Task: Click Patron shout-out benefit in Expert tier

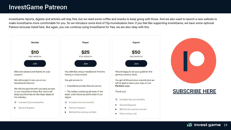Action: coord(128,114)
